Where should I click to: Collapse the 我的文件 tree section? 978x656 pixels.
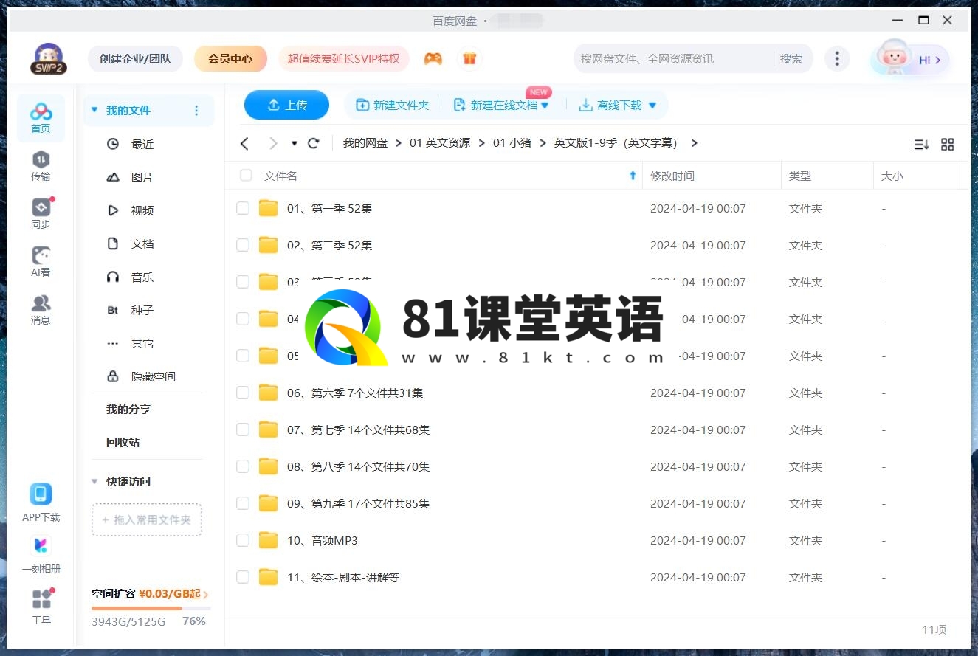tap(94, 110)
